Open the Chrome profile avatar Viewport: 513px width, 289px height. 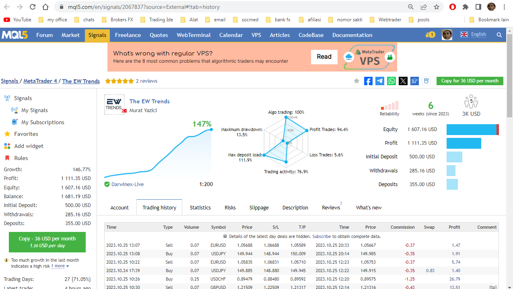click(491, 7)
